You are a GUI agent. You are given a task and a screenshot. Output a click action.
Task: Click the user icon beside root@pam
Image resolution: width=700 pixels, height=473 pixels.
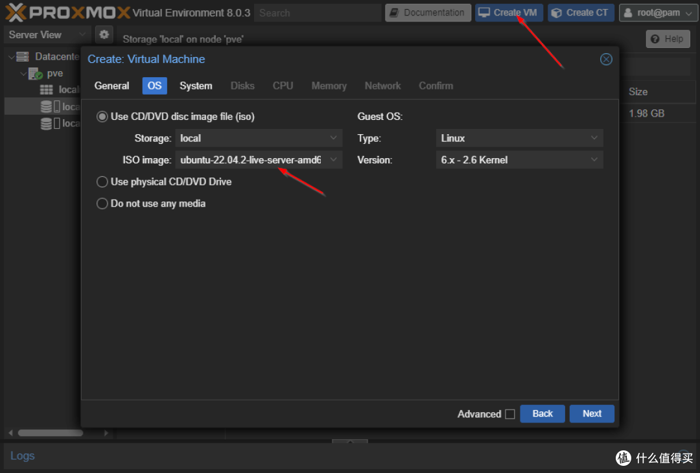627,13
